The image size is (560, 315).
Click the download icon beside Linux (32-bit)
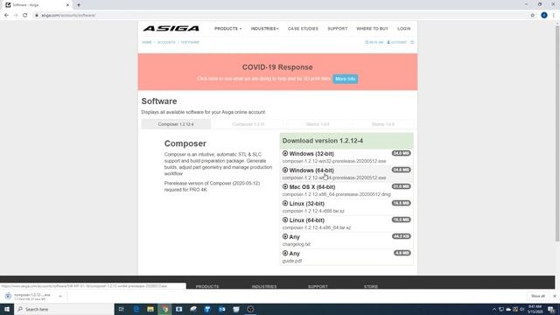pos(285,203)
